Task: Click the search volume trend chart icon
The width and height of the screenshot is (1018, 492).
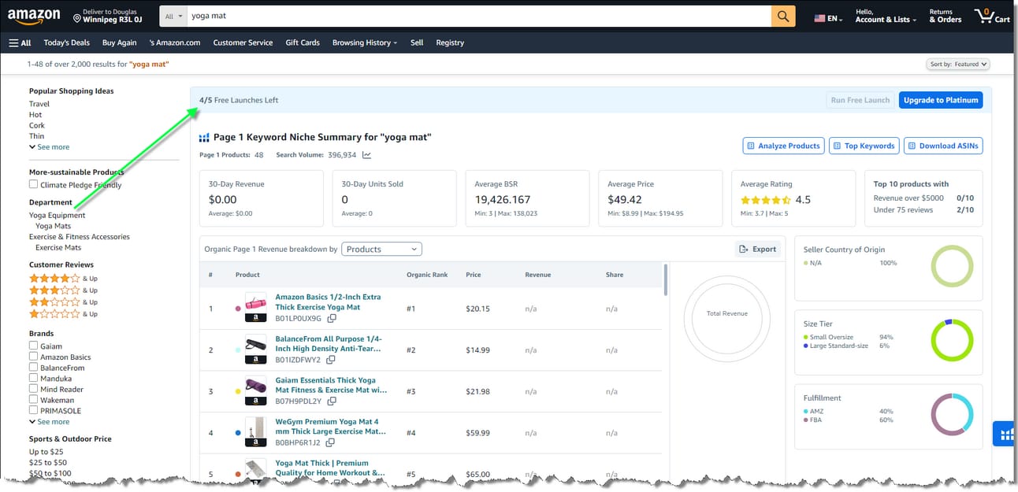Action: 367,155
